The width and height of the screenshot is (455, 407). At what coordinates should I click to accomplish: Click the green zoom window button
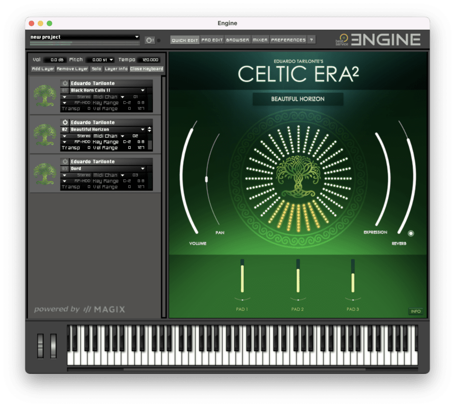(50, 23)
